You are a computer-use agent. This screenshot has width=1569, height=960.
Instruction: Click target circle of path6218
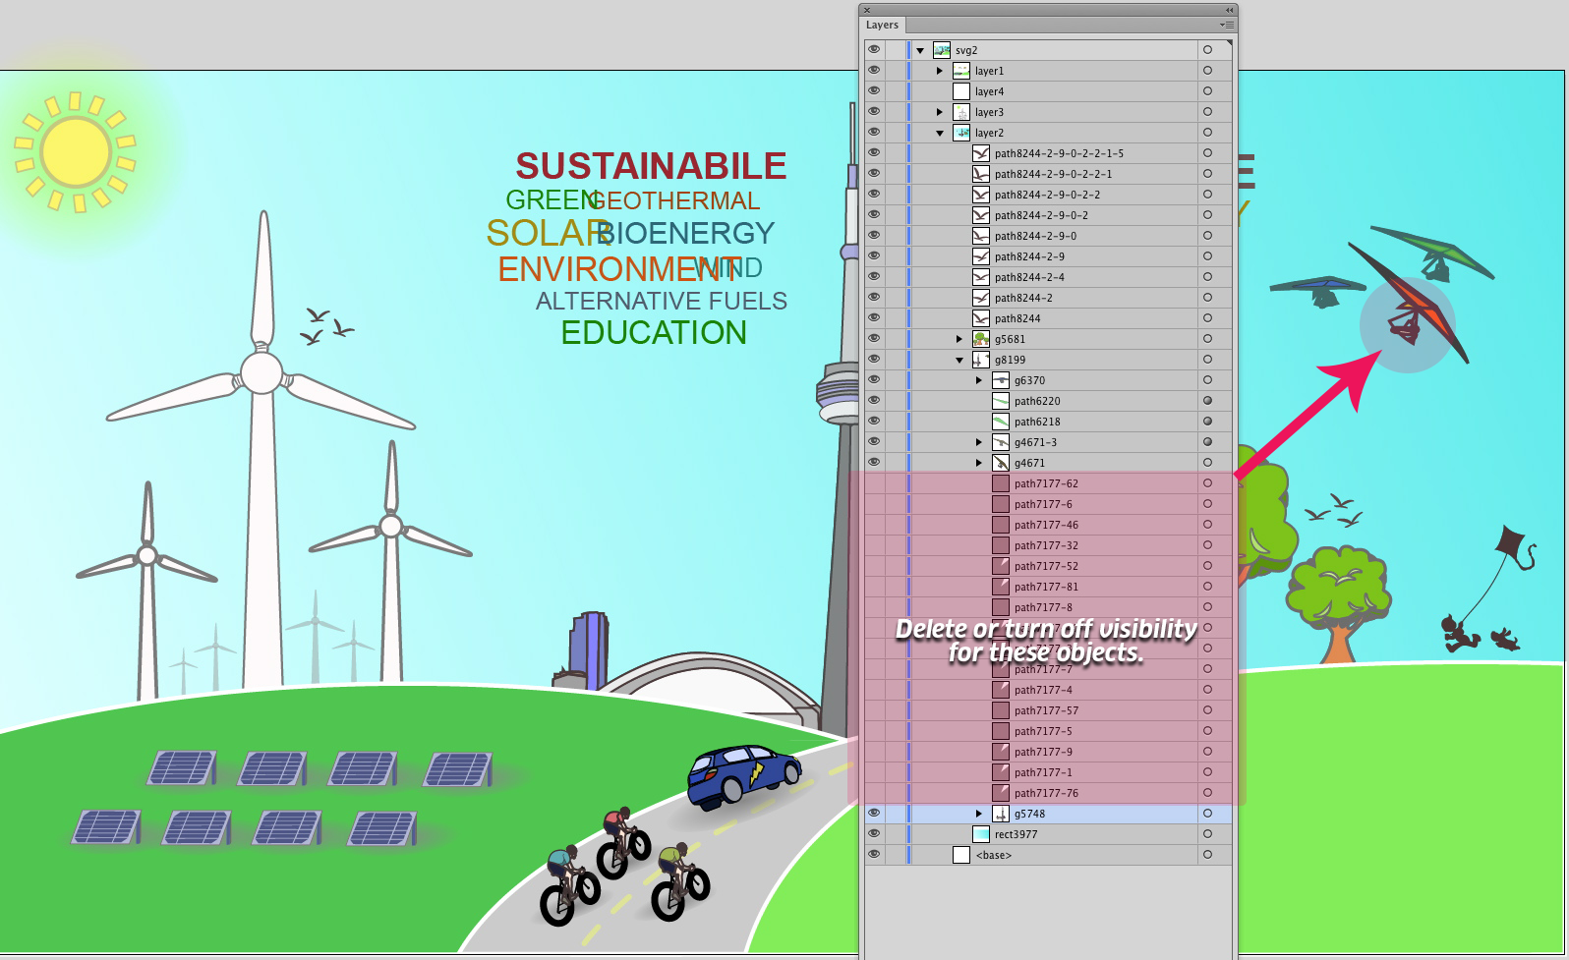tap(1208, 421)
